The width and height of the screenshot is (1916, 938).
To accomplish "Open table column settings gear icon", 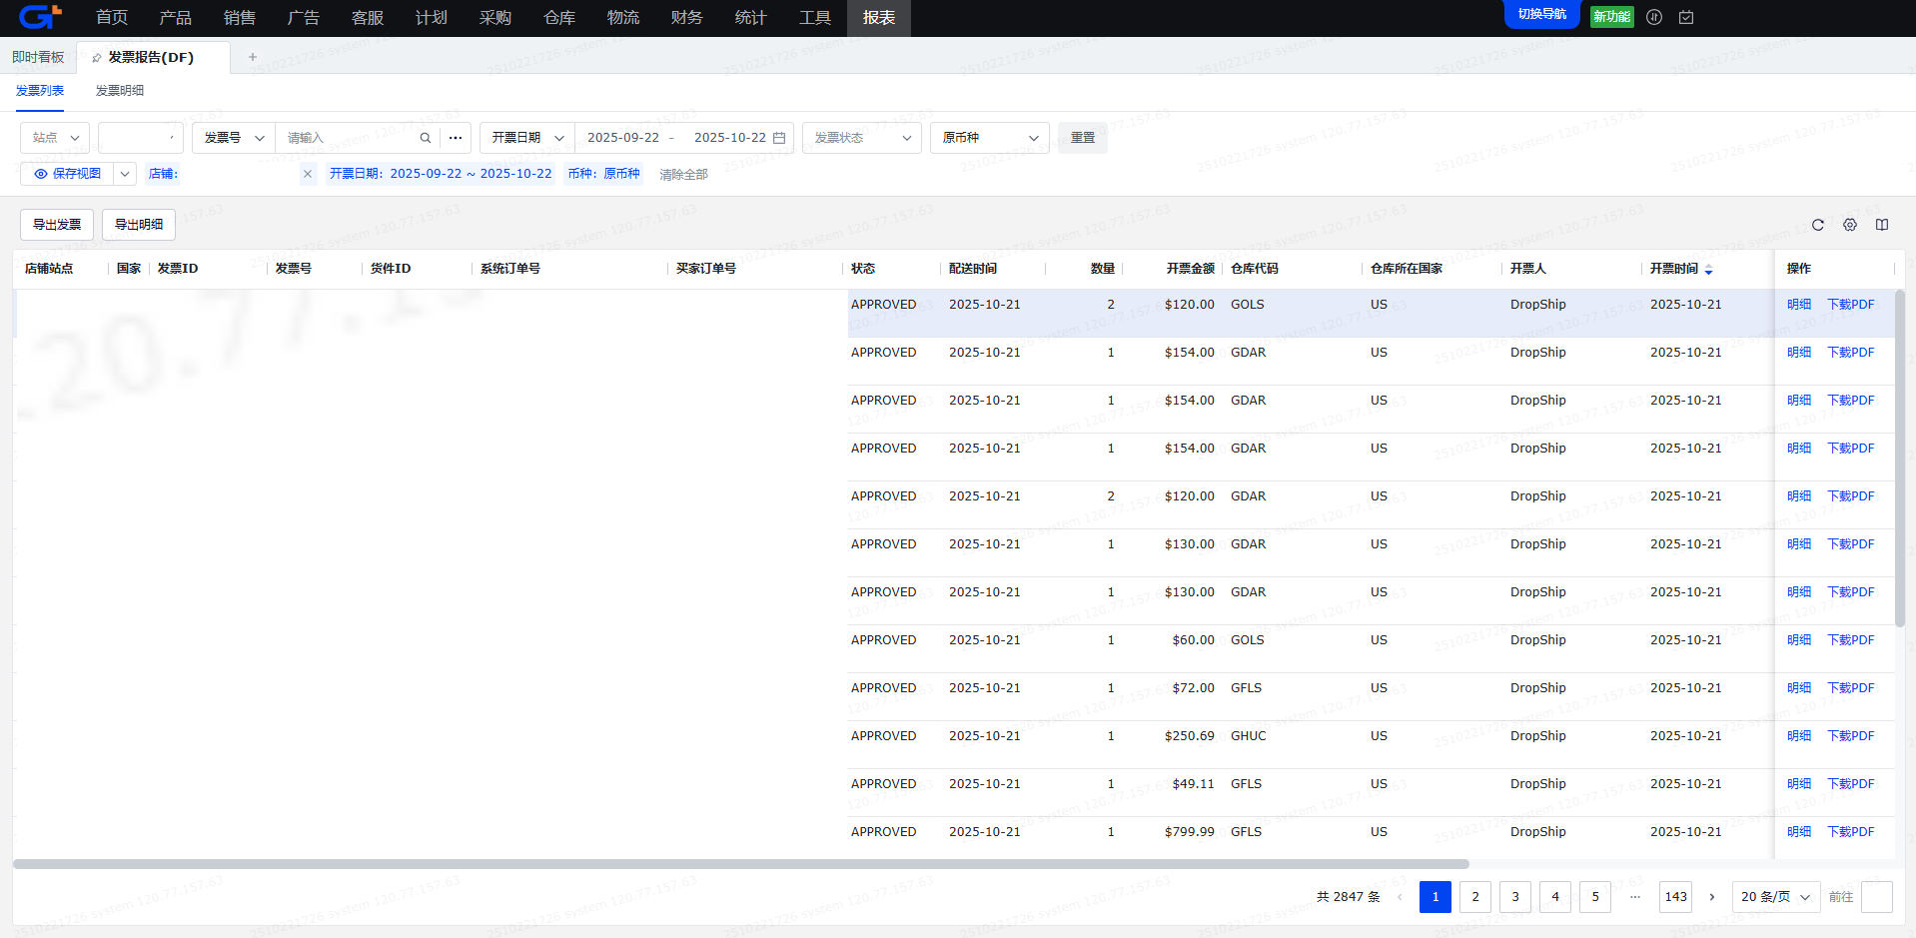I will [1849, 225].
